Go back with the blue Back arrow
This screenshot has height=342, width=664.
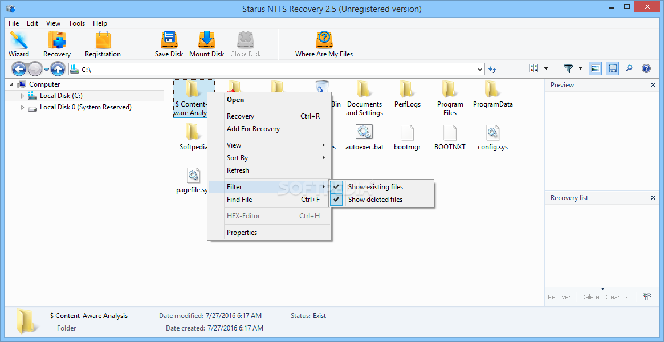(19, 68)
